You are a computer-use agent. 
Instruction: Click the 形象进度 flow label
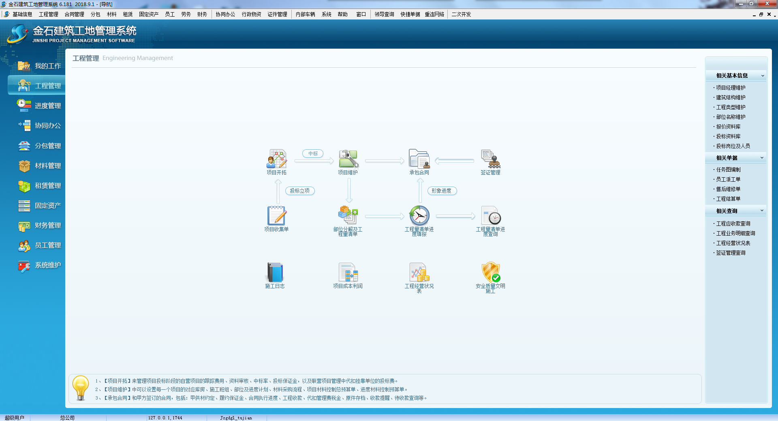[442, 191]
